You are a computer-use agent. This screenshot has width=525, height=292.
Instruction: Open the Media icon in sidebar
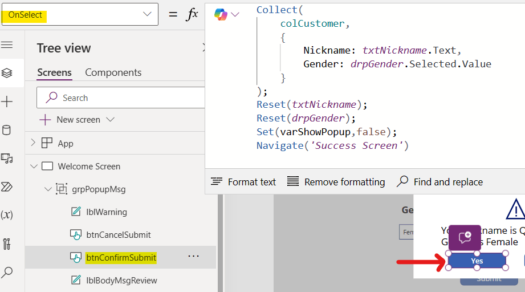coord(7,158)
